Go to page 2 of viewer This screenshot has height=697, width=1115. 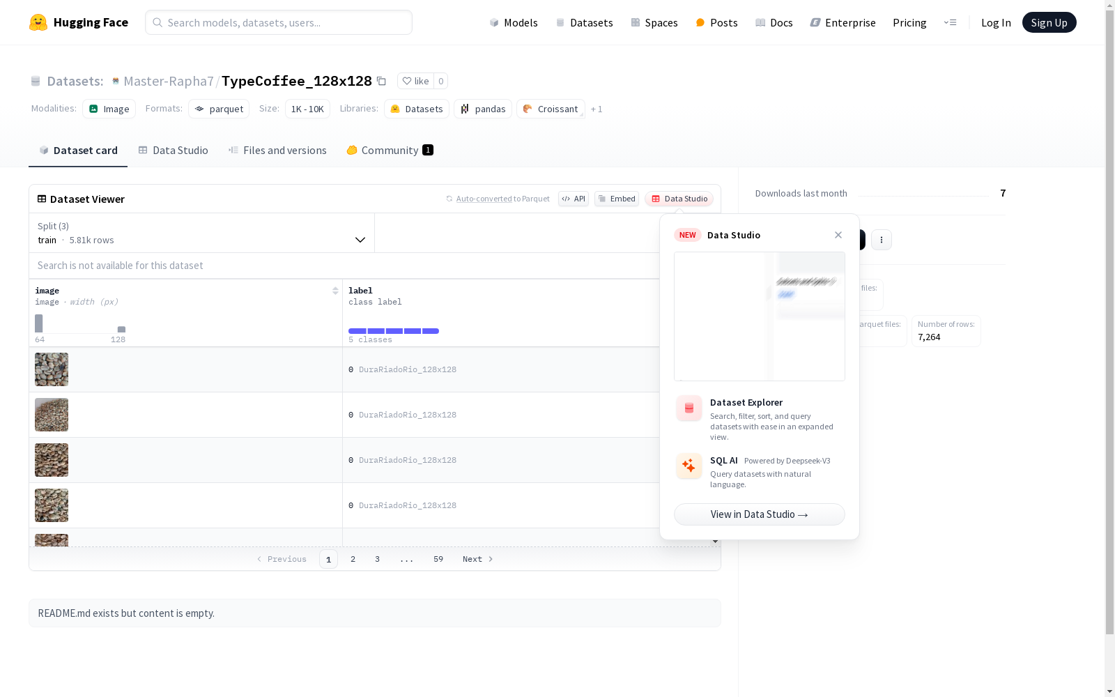pyautogui.click(x=353, y=559)
